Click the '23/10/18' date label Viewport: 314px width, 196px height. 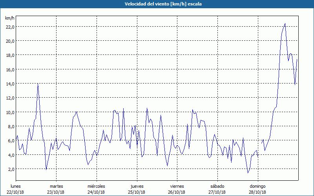(x=56, y=192)
